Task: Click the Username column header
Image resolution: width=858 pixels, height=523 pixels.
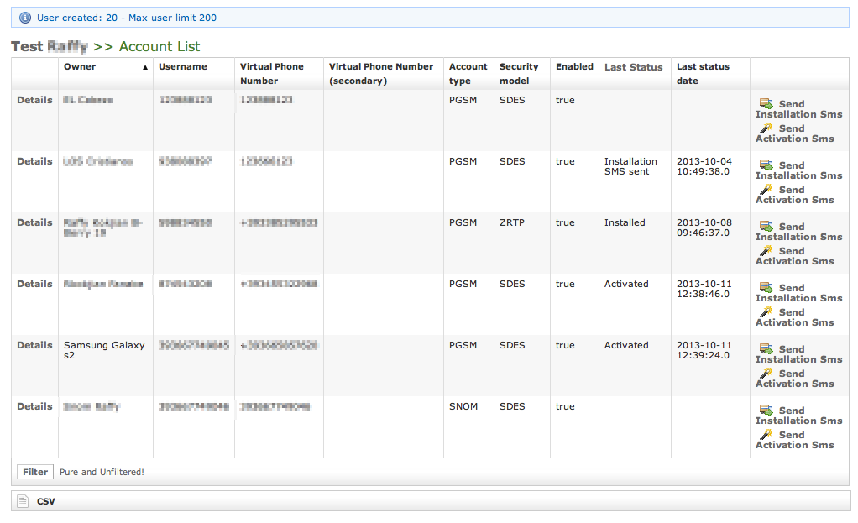Action: click(x=182, y=67)
